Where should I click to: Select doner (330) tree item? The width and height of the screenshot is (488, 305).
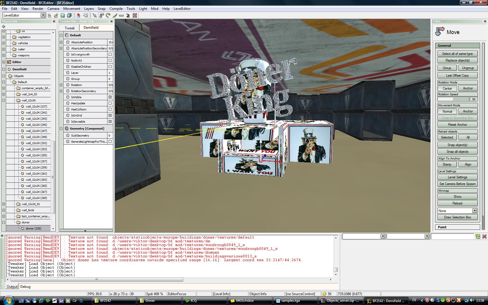coord(34,228)
